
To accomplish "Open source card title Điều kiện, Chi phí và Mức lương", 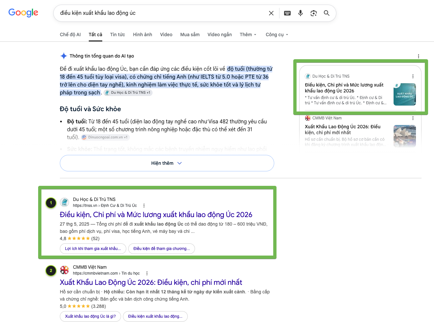I will 344,88.
